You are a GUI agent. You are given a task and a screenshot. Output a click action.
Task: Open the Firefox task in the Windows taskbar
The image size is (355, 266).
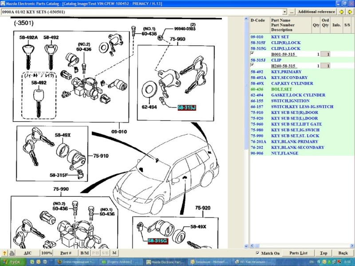point(76,262)
